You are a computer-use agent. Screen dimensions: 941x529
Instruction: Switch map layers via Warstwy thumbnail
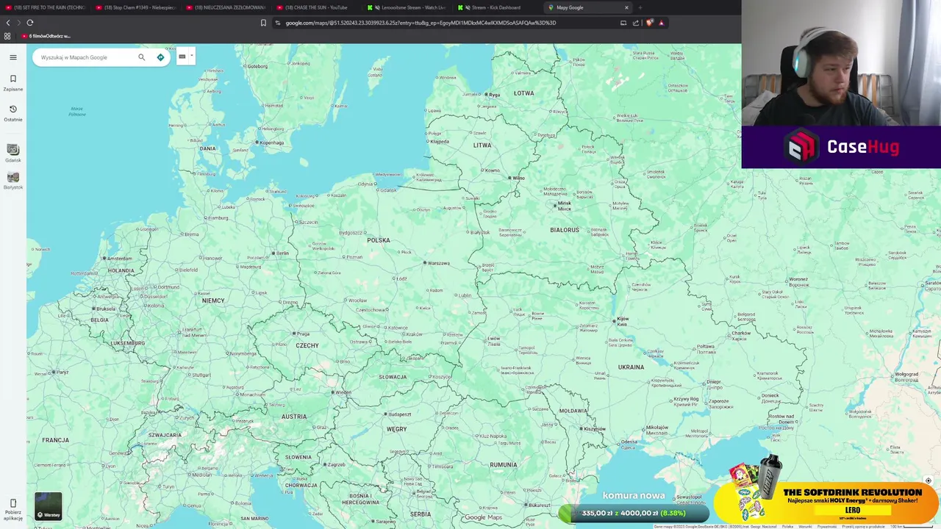pos(49,506)
